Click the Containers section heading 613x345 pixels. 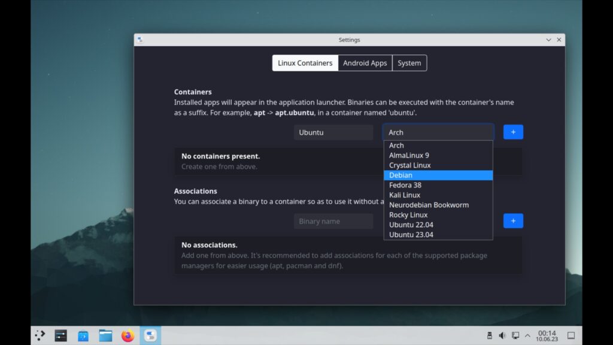point(193,92)
